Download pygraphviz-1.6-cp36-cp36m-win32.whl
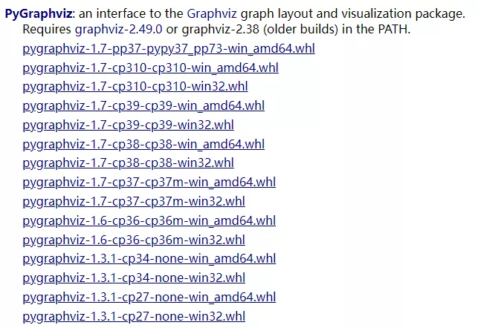 pyautogui.click(x=134, y=240)
